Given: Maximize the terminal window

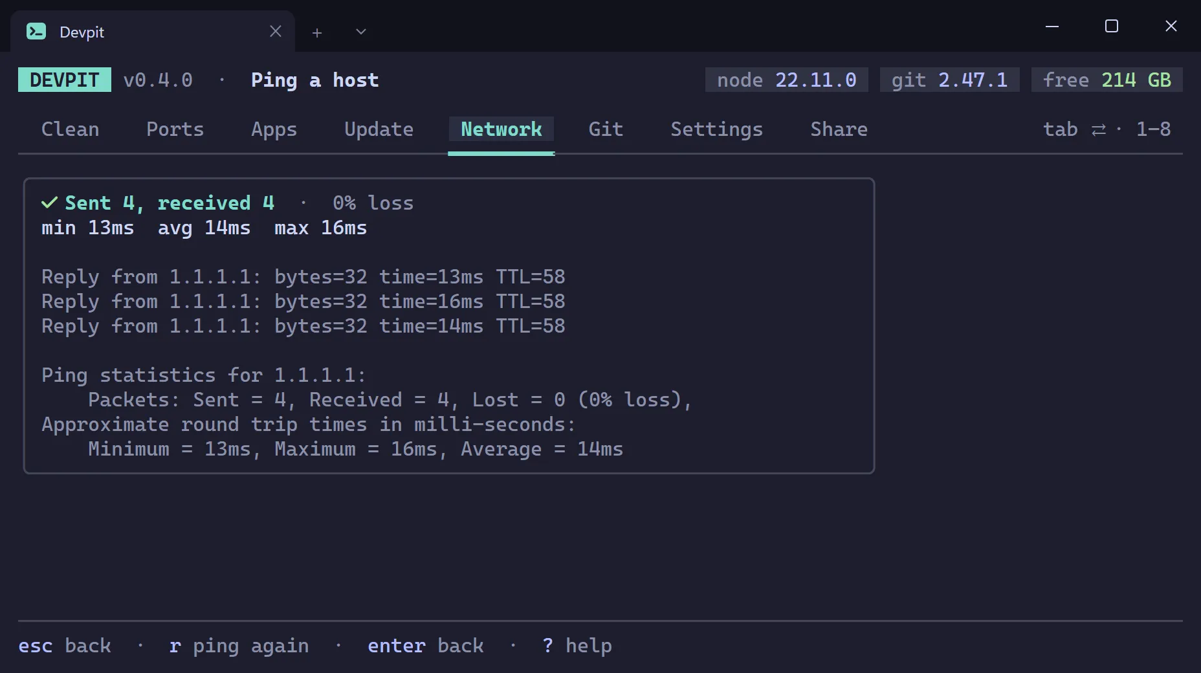Looking at the screenshot, I should (x=1112, y=26).
